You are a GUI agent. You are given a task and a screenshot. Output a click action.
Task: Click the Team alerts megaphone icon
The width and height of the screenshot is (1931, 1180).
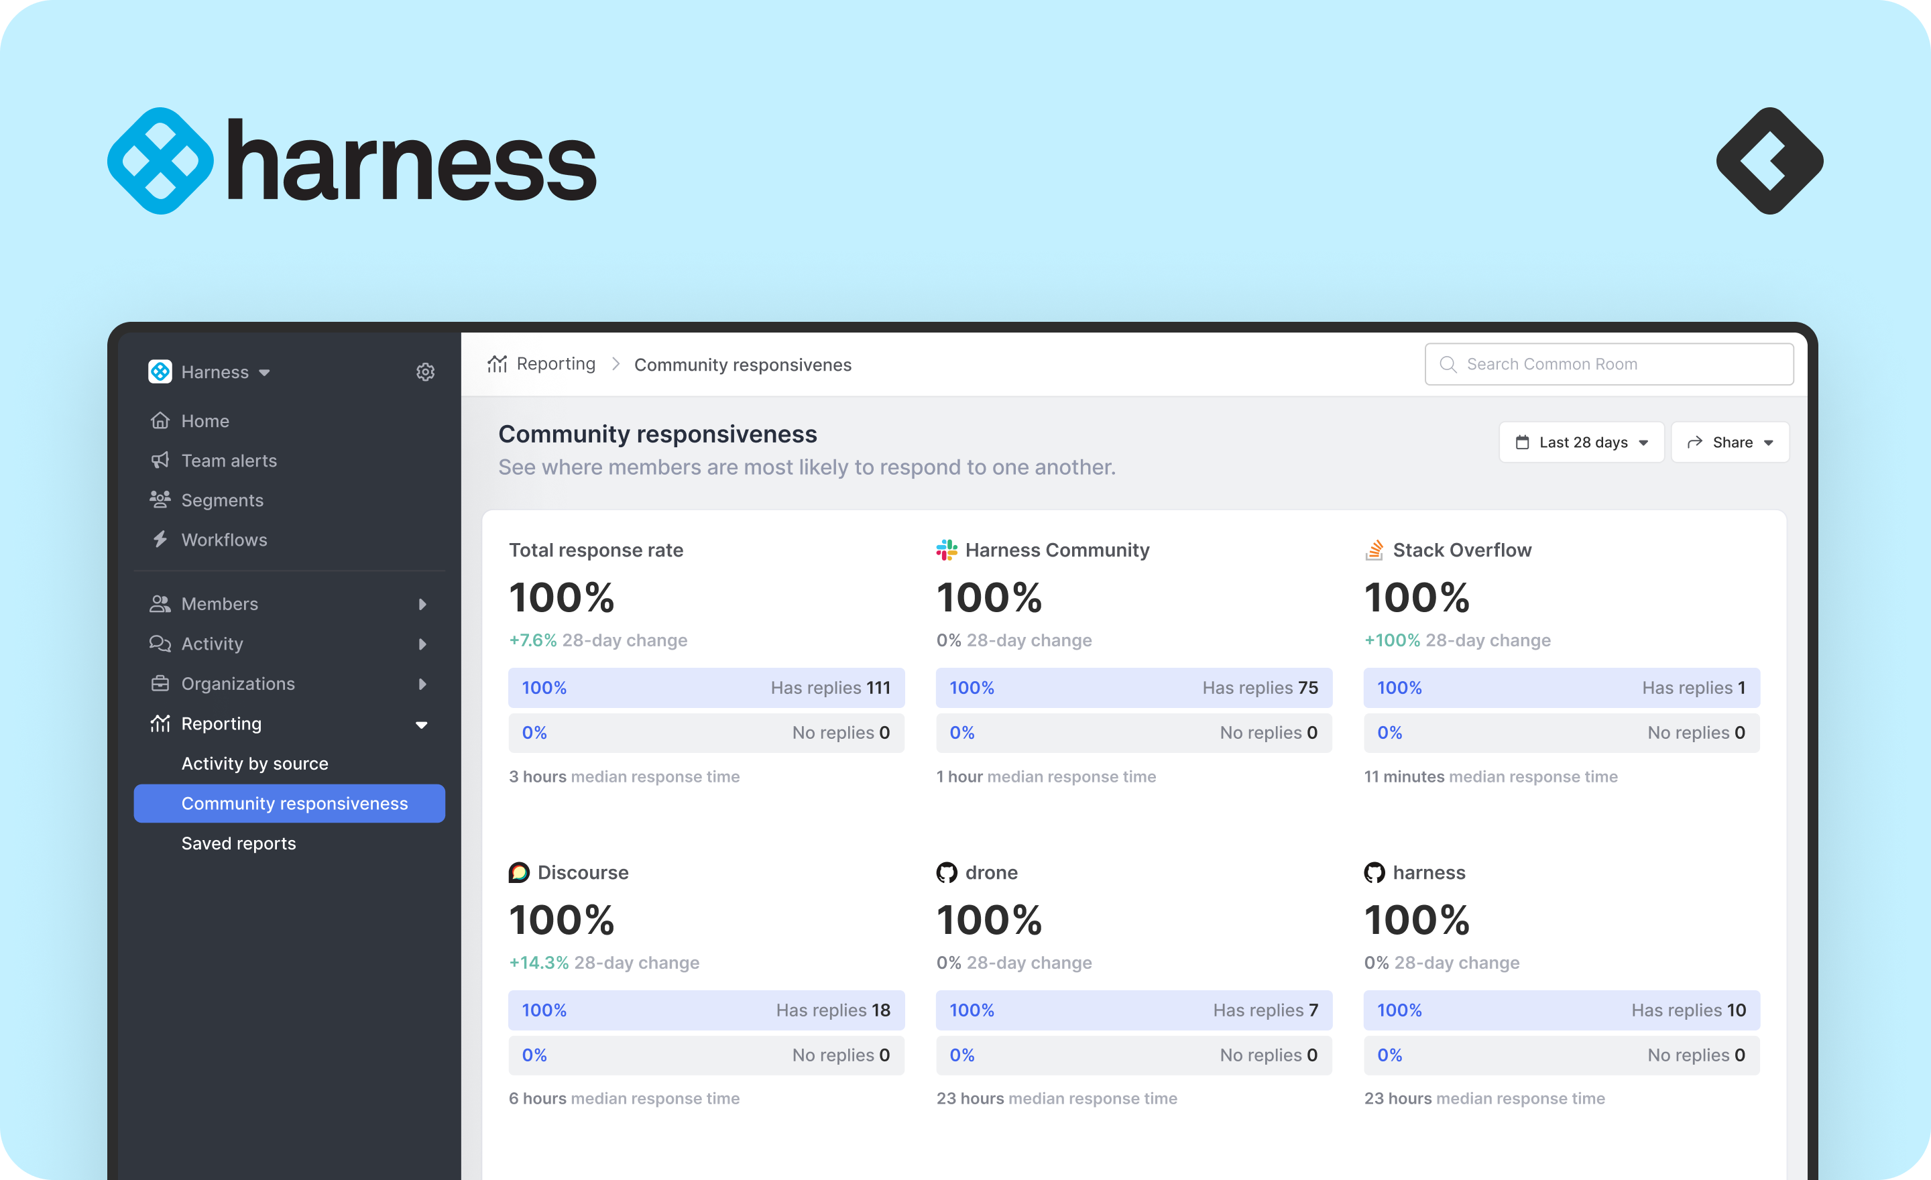coord(160,460)
